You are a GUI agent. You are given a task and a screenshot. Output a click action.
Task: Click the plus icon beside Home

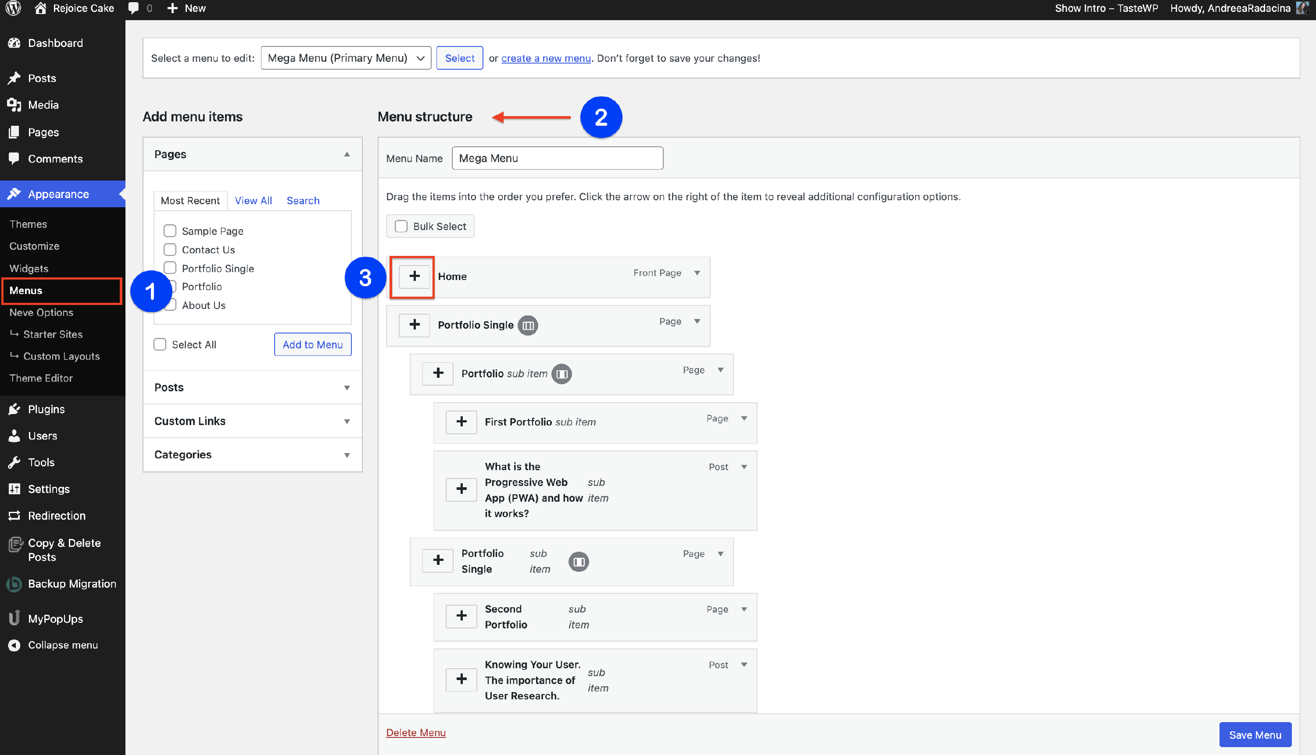pyautogui.click(x=414, y=276)
